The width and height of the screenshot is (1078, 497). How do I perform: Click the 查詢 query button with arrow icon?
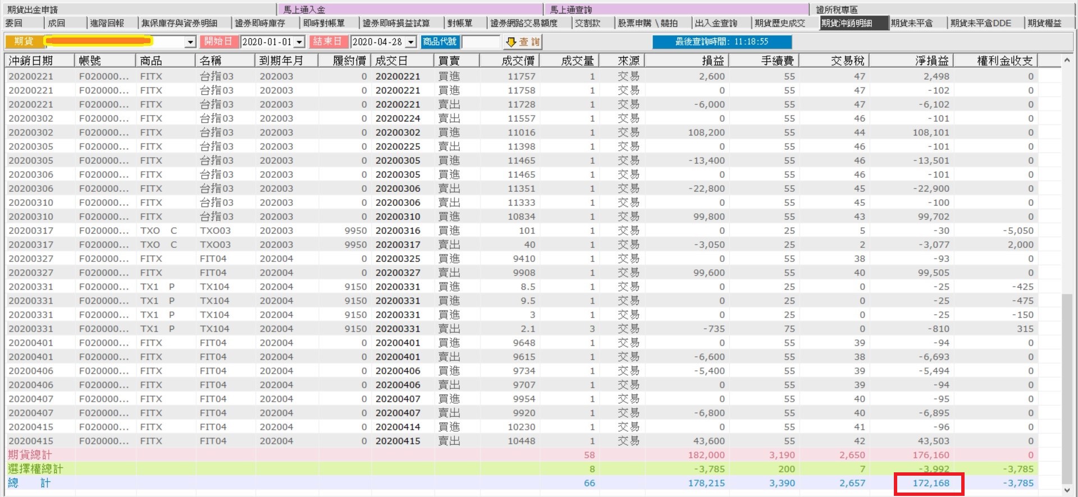pos(523,42)
